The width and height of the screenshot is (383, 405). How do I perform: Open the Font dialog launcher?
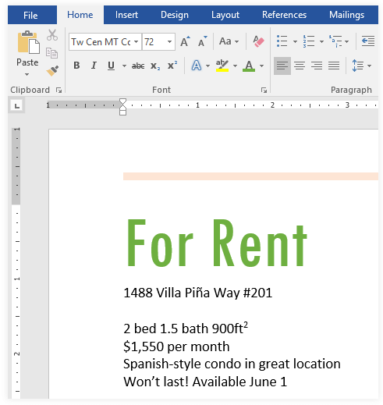264,91
